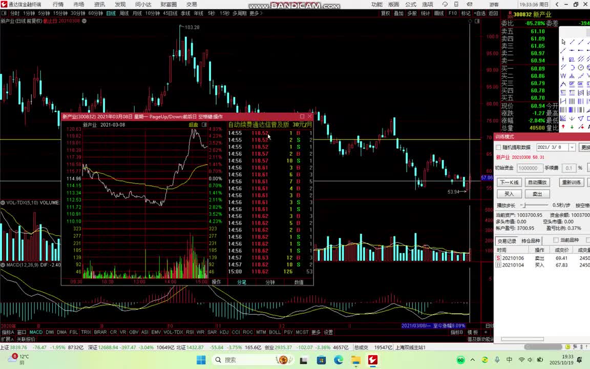The height and width of the screenshot is (369, 590).
Task: Select the RSI indicator tab
Action: click(x=189, y=332)
